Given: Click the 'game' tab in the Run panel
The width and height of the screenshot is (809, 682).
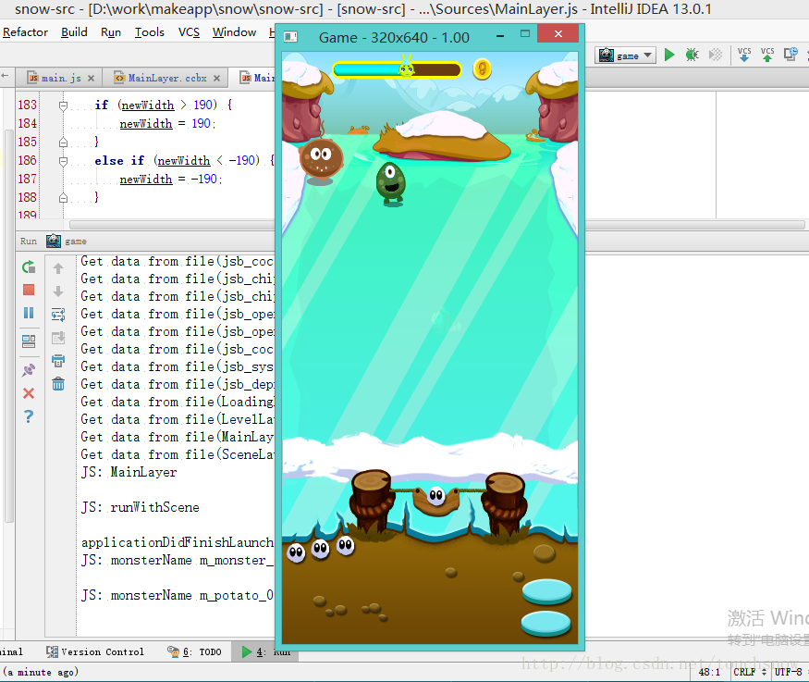Looking at the screenshot, I should tap(67, 242).
